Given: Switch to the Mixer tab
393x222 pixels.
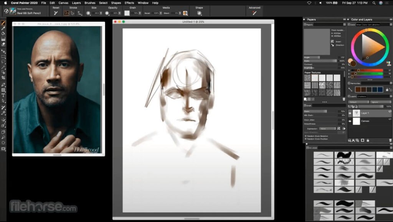Looking at the screenshot, I should coord(359,24).
